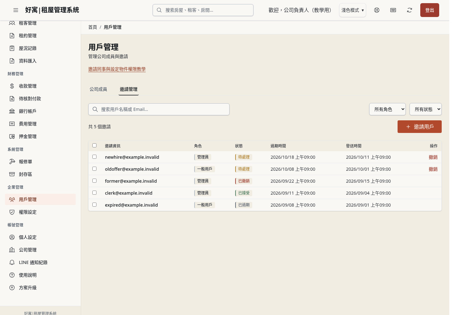
Task: Open the 所有狀態 status filter dropdown
Action: [426, 109]
